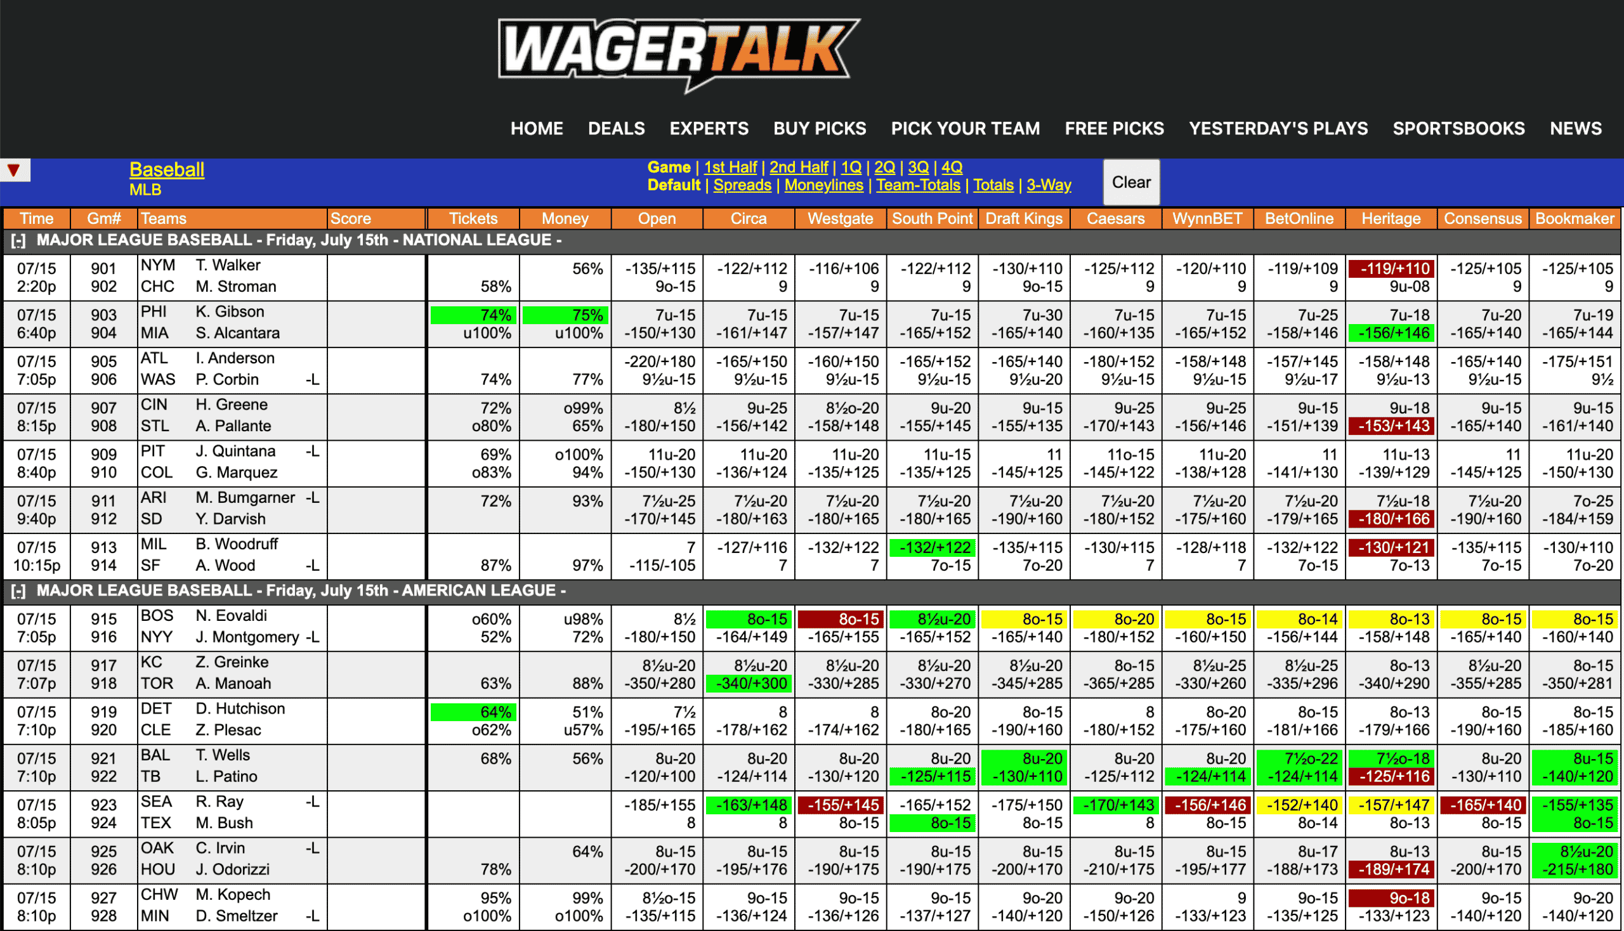Click Open line -220/+180 for ATL

pyautogui.click(x=660, y=362)
